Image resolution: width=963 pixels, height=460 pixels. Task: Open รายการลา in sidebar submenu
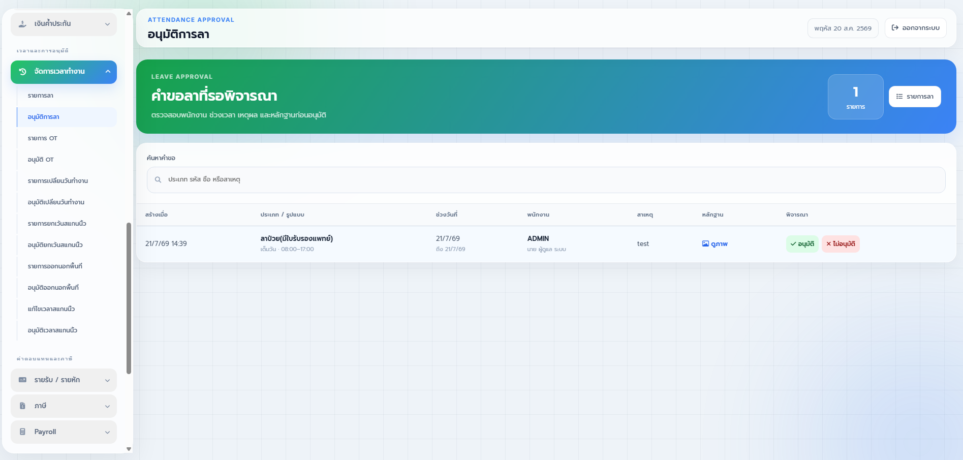[67, 96]
